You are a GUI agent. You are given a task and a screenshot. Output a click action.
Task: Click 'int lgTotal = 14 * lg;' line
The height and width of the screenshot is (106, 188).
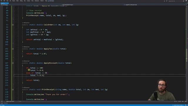[x=38, y=35]
